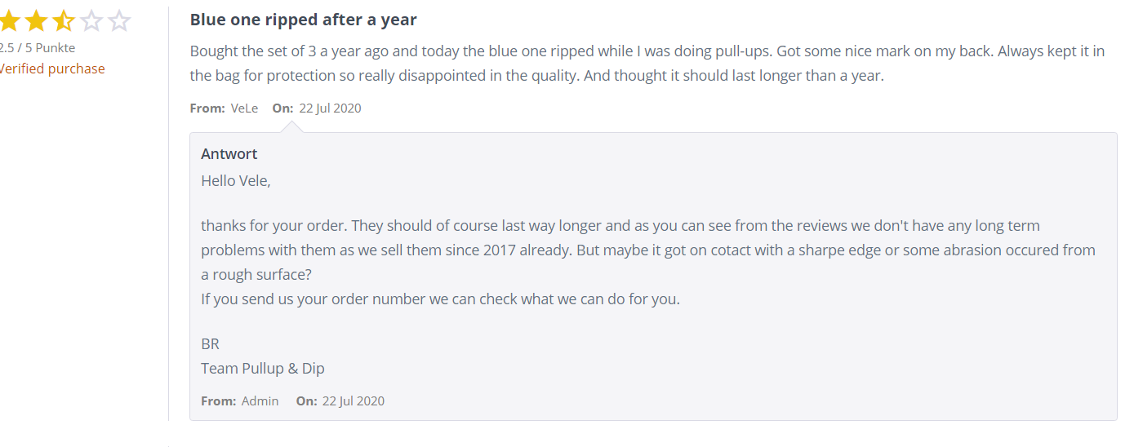Image resolution: width=1143 pixels, height=447 pixels.
Task: Click the '2.5 / 5 Punkte' rating text
Action: coord(38,47)
